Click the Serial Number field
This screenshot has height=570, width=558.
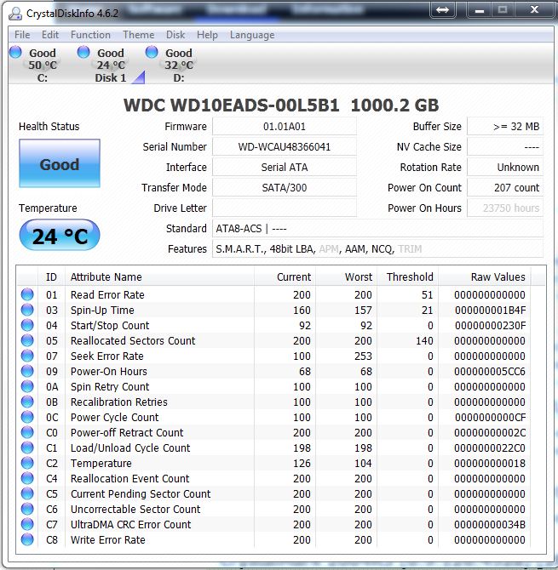coord(284,146)
